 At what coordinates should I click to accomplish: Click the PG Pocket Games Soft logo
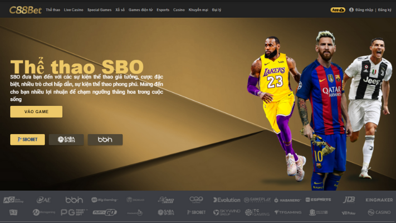74,212
